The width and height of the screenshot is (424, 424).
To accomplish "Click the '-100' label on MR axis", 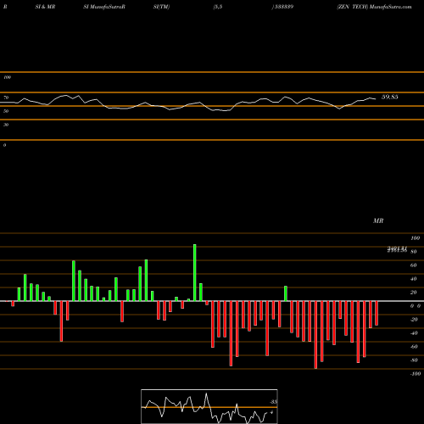I will 416,374.
